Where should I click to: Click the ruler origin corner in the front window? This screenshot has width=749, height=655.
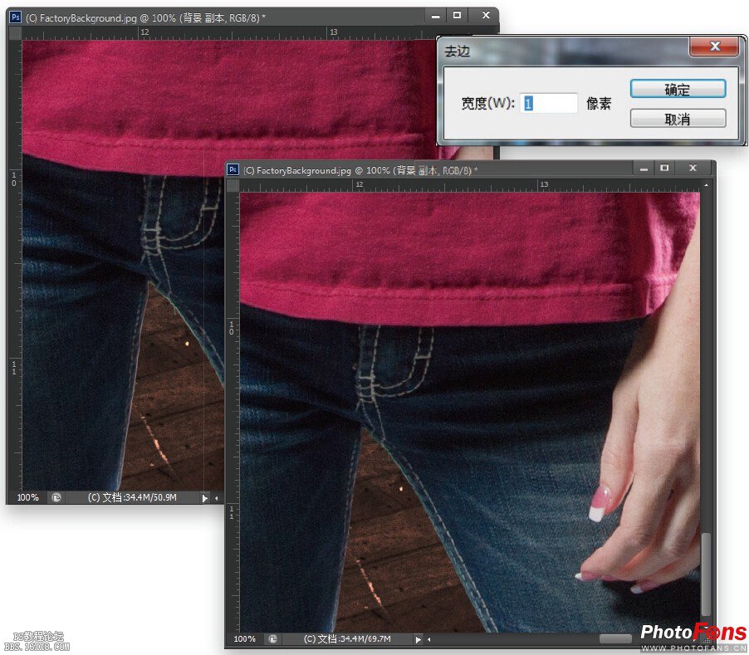[233, 186]
